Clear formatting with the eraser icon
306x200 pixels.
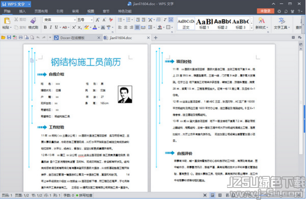pos(111,19)
